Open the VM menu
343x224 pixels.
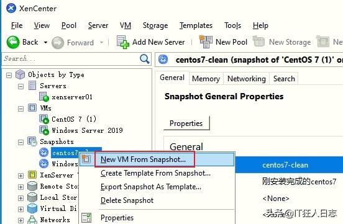[126, 25]
